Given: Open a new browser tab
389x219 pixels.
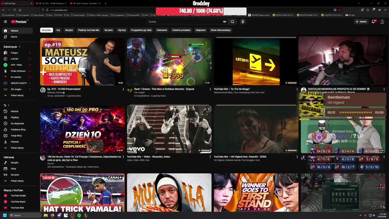Looking at the screenshot, I should pos(105,3).
